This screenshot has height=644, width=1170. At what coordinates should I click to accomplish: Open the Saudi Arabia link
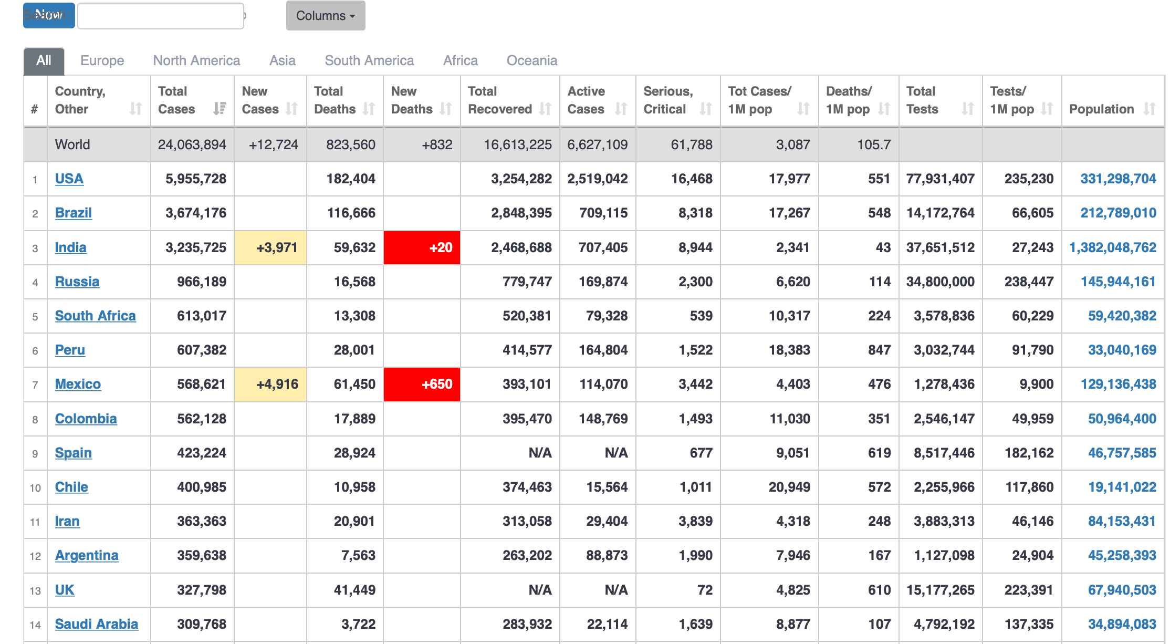click(x=96, y=624)
